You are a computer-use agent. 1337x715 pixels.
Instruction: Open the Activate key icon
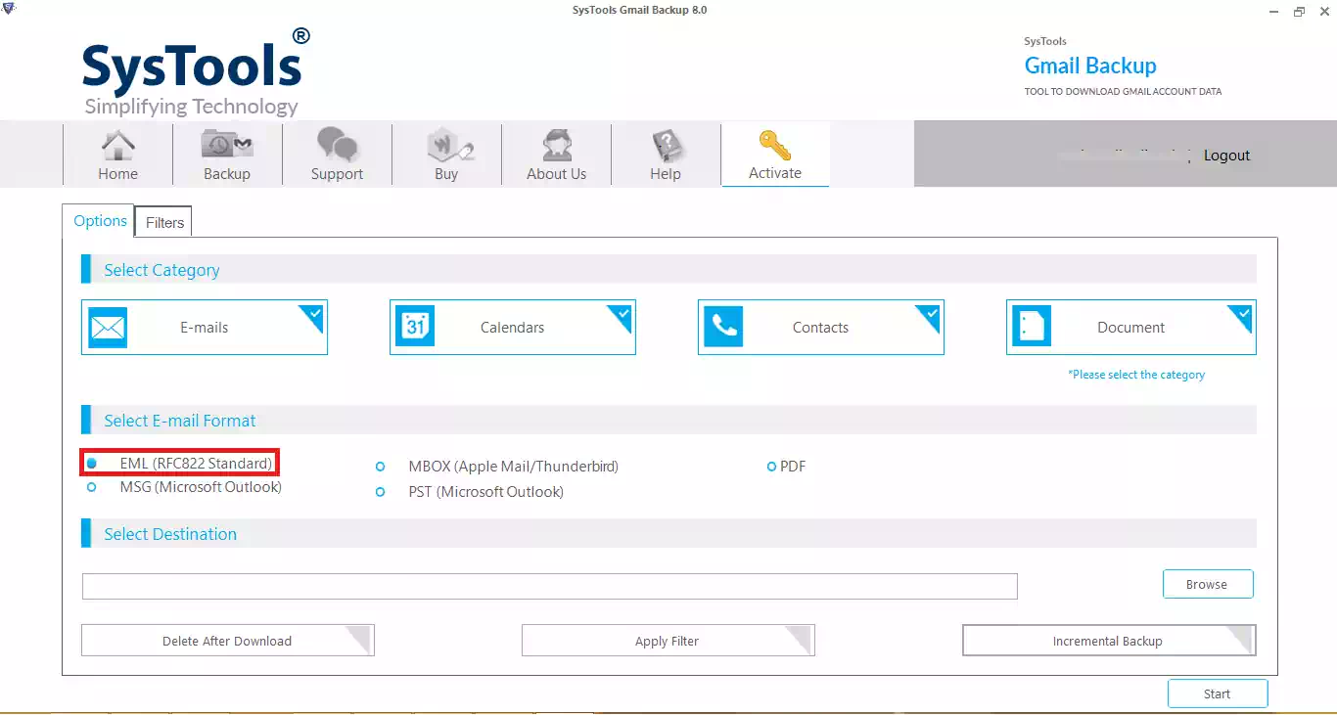(775, 155)
